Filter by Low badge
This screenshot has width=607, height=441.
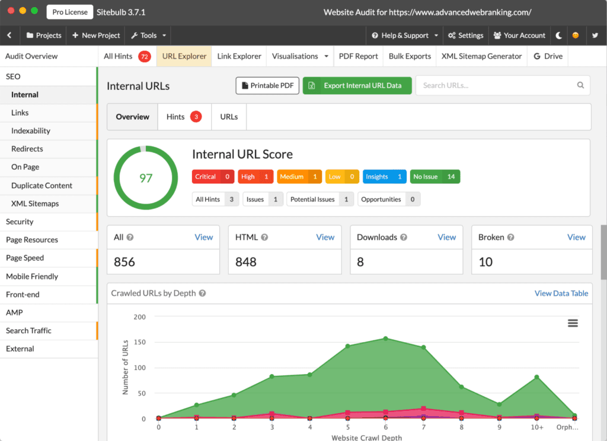click(342, 176)
